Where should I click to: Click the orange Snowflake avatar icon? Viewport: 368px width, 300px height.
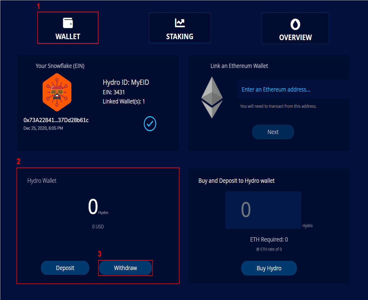57,92
